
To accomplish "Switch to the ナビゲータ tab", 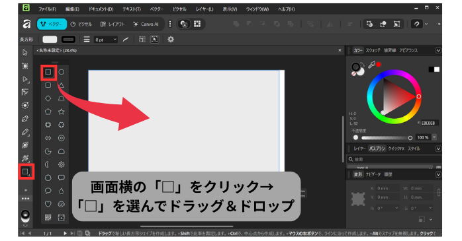I will 373,174.
